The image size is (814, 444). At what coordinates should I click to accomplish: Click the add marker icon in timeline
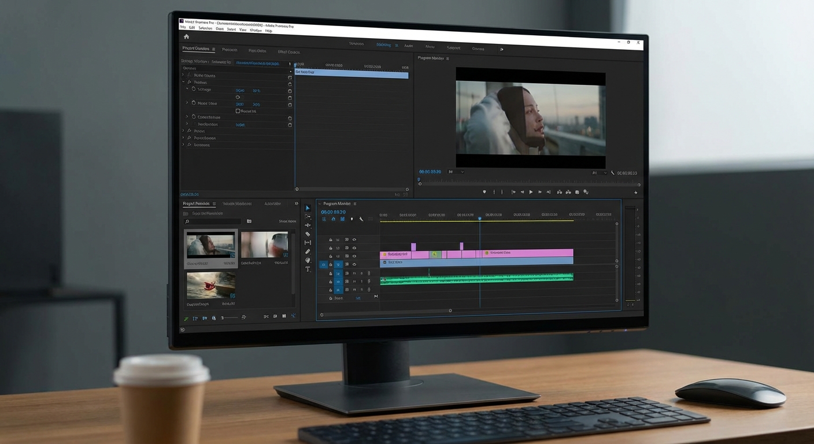click(351, 219)
